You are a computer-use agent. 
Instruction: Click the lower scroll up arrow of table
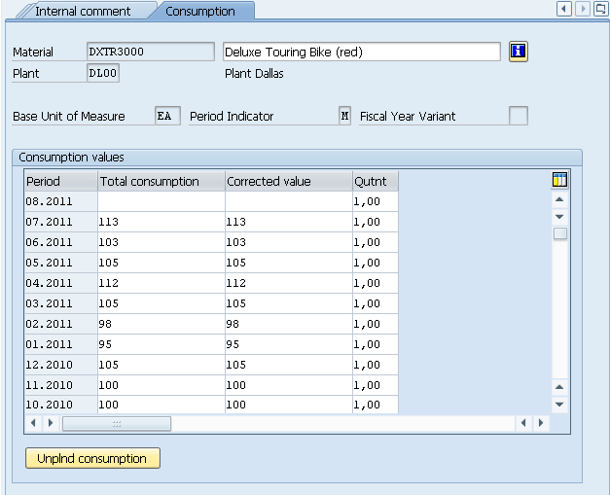tap(559, 387)
